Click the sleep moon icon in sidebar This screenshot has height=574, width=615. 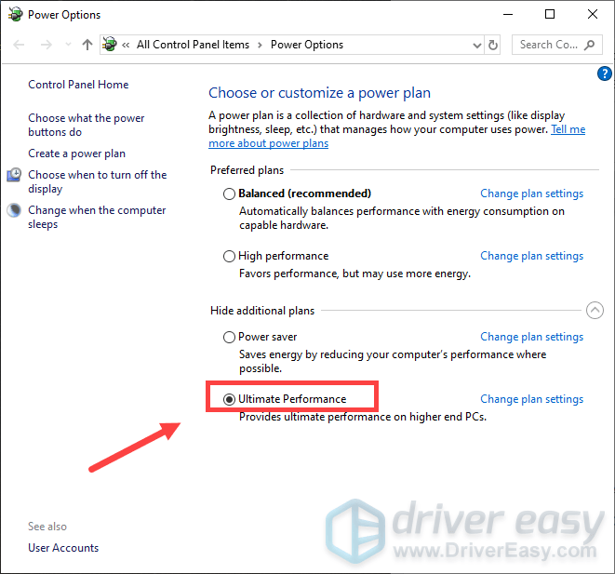pyautogui.click(x=14, y=210)
